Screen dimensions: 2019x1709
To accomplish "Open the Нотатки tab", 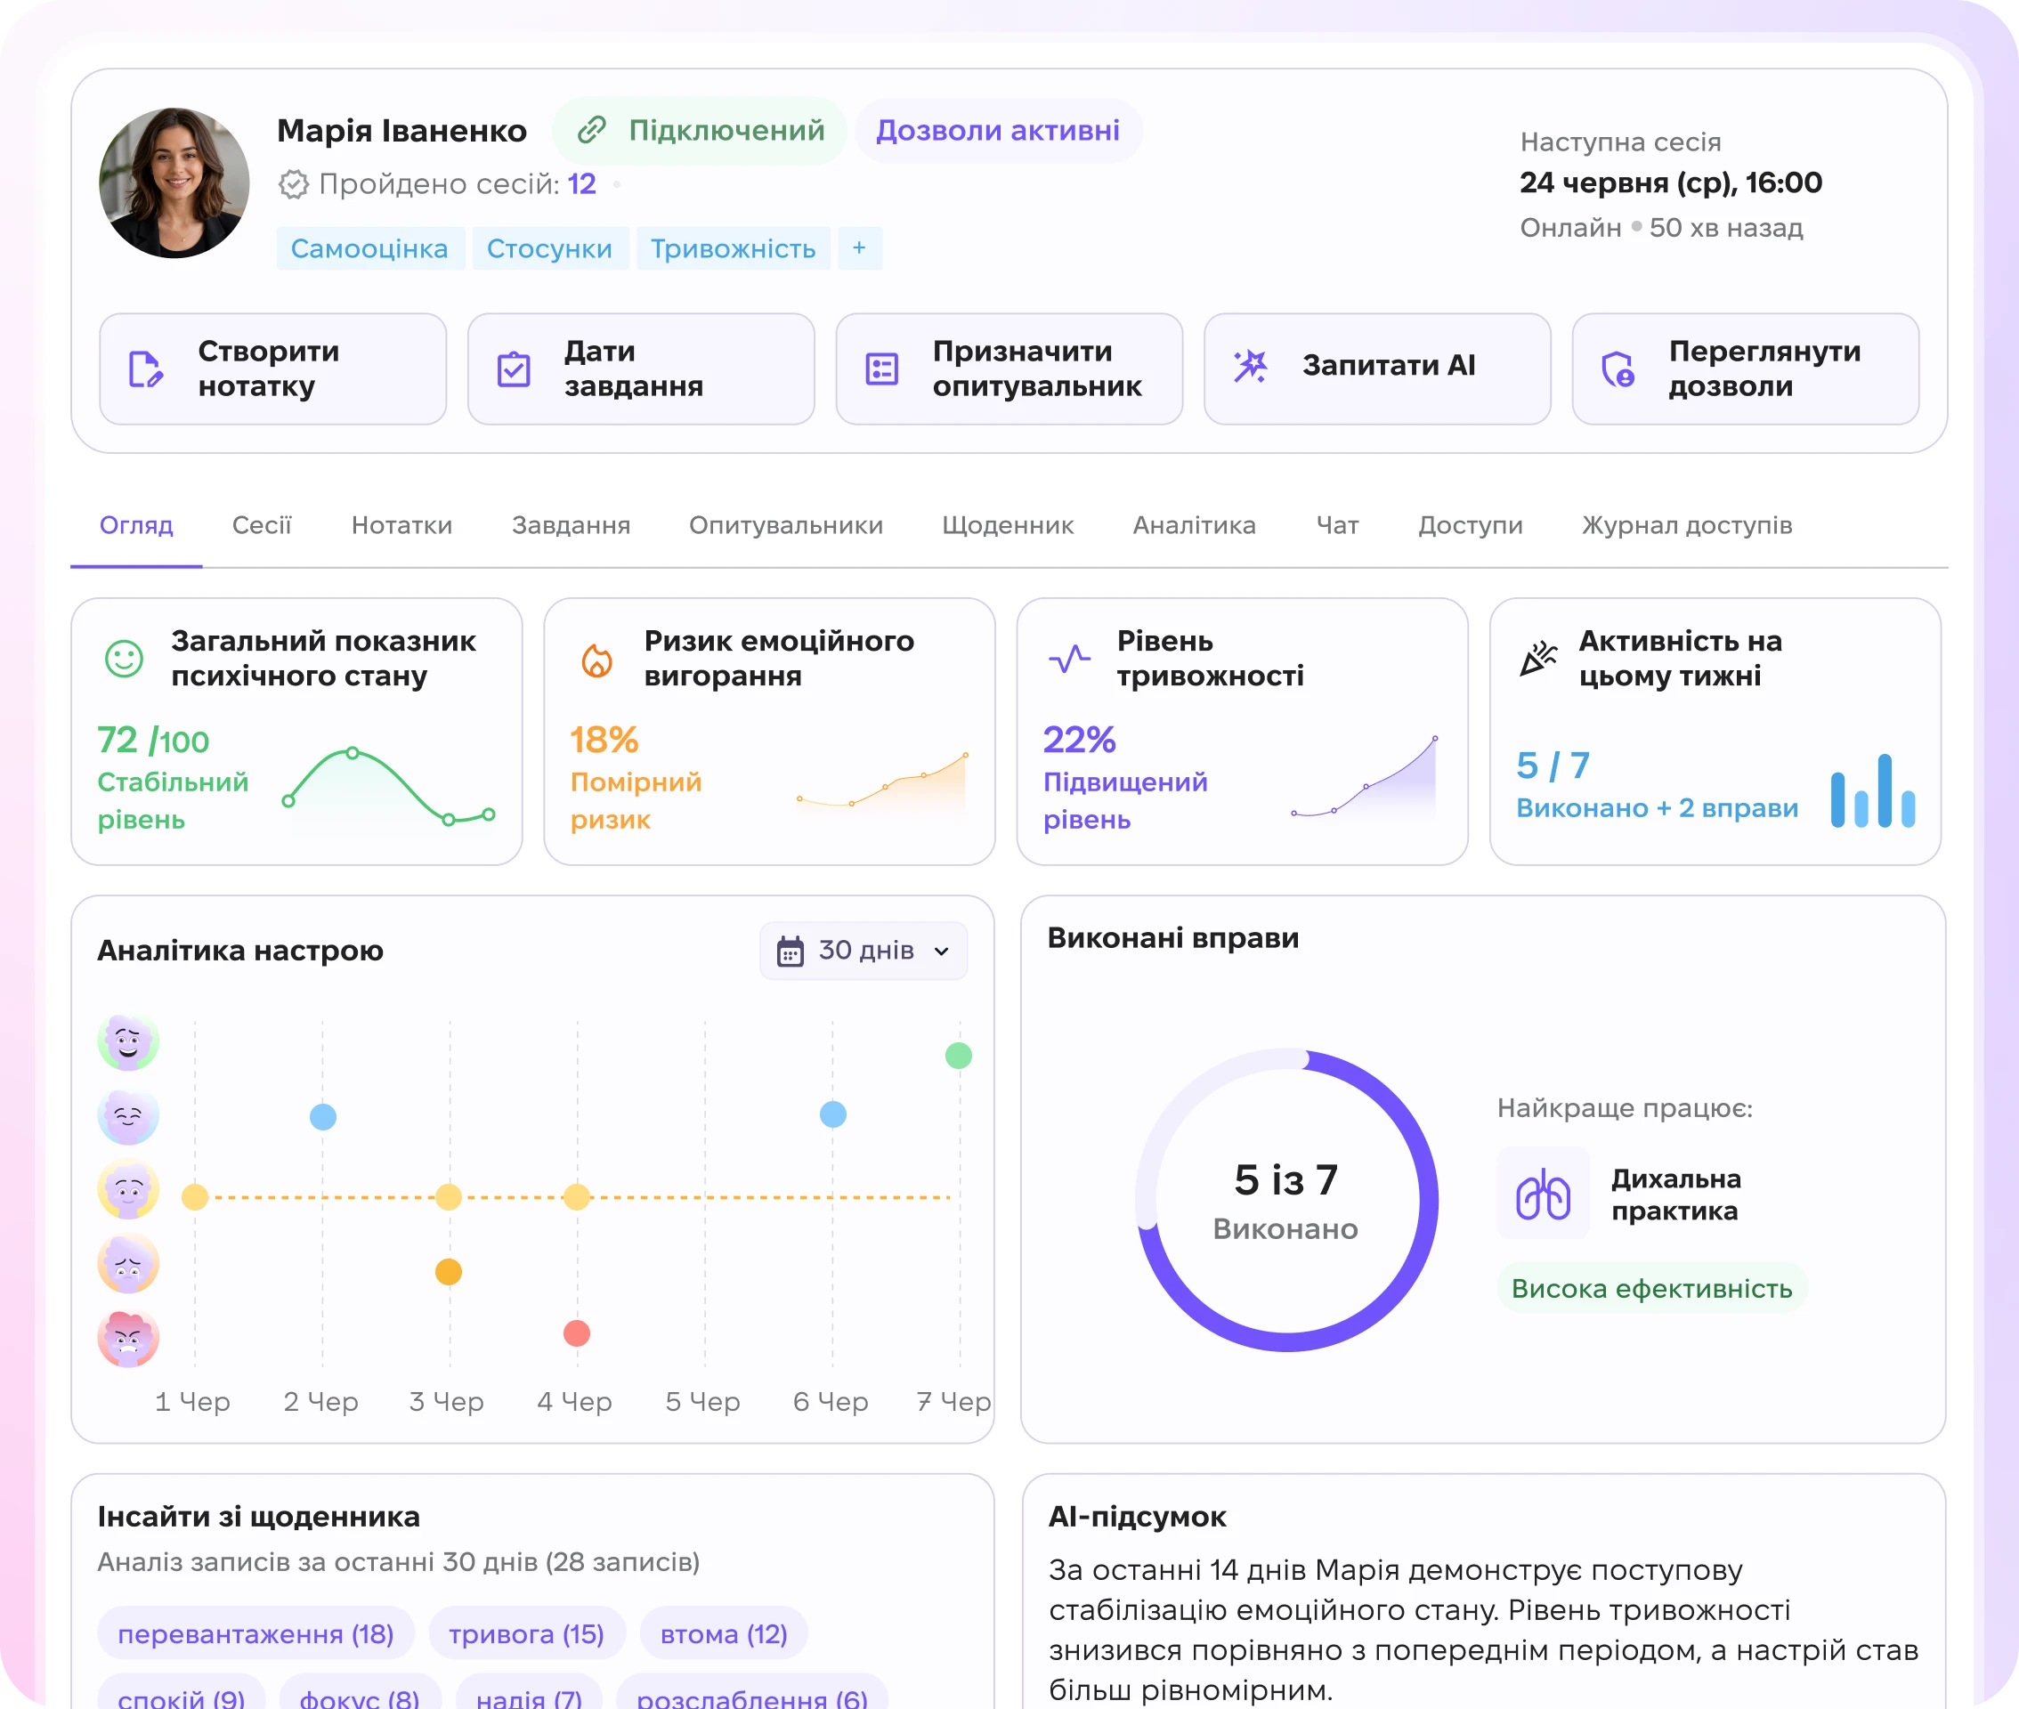I will (x=401, y=525).
